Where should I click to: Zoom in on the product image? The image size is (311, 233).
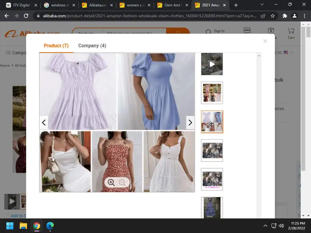[111, 182]
